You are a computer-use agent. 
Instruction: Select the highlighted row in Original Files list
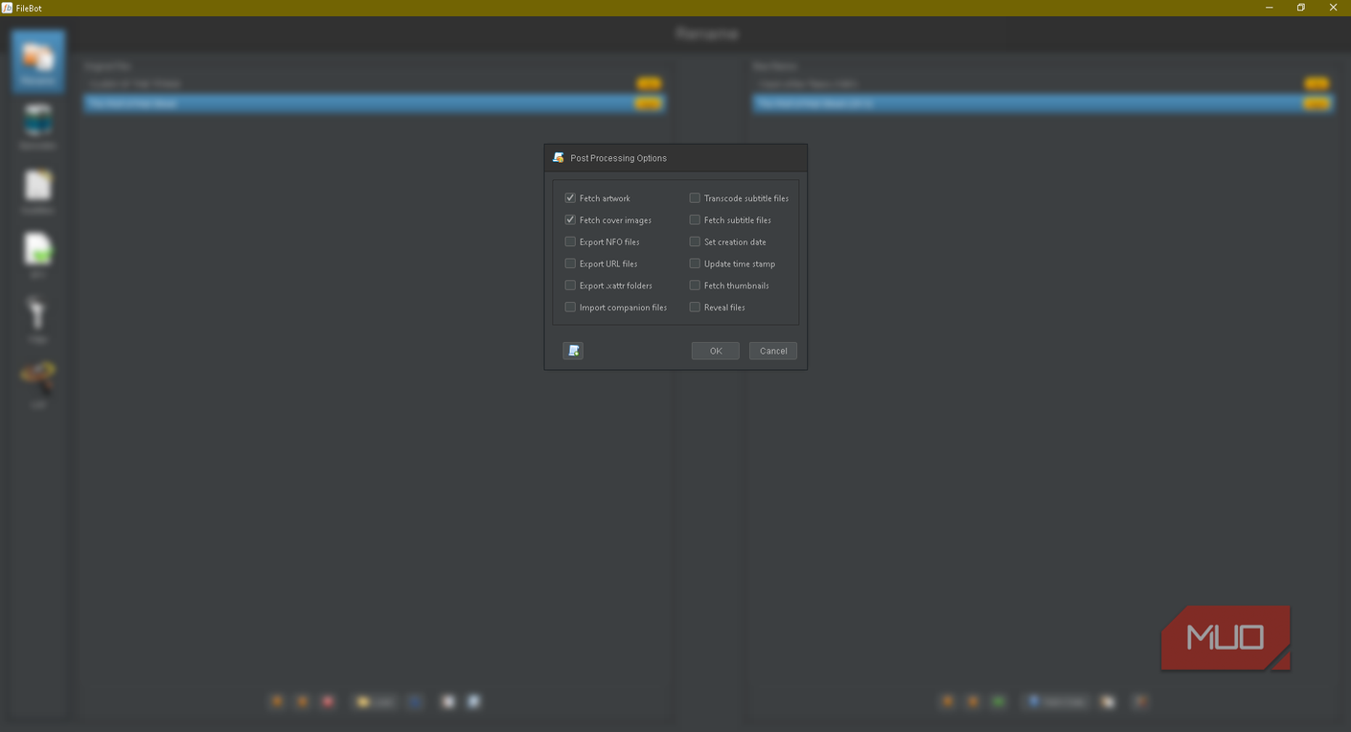tap(374, 103)
